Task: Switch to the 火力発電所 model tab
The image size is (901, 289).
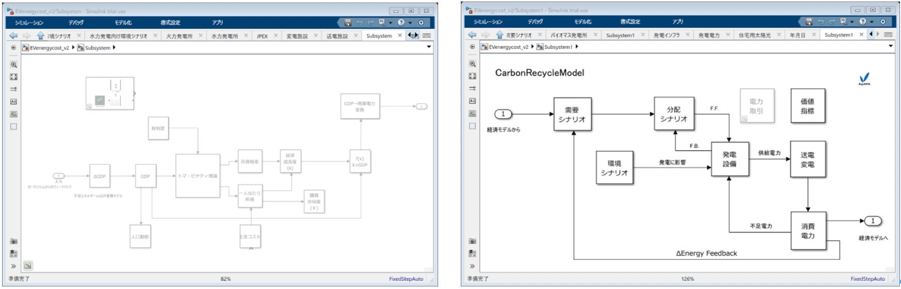Action: tap(179, 36)
